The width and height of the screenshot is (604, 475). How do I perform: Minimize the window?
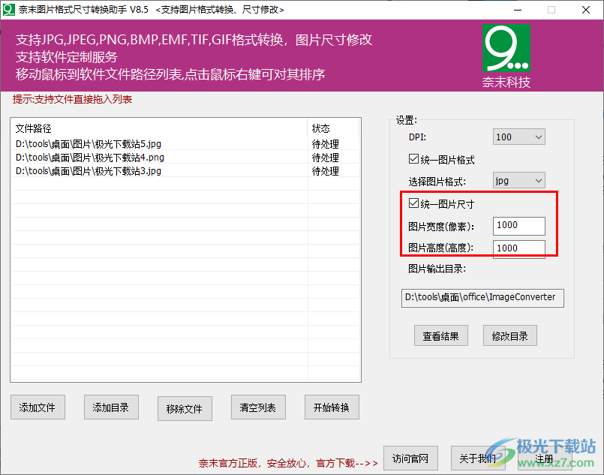(x=518, y=10)
